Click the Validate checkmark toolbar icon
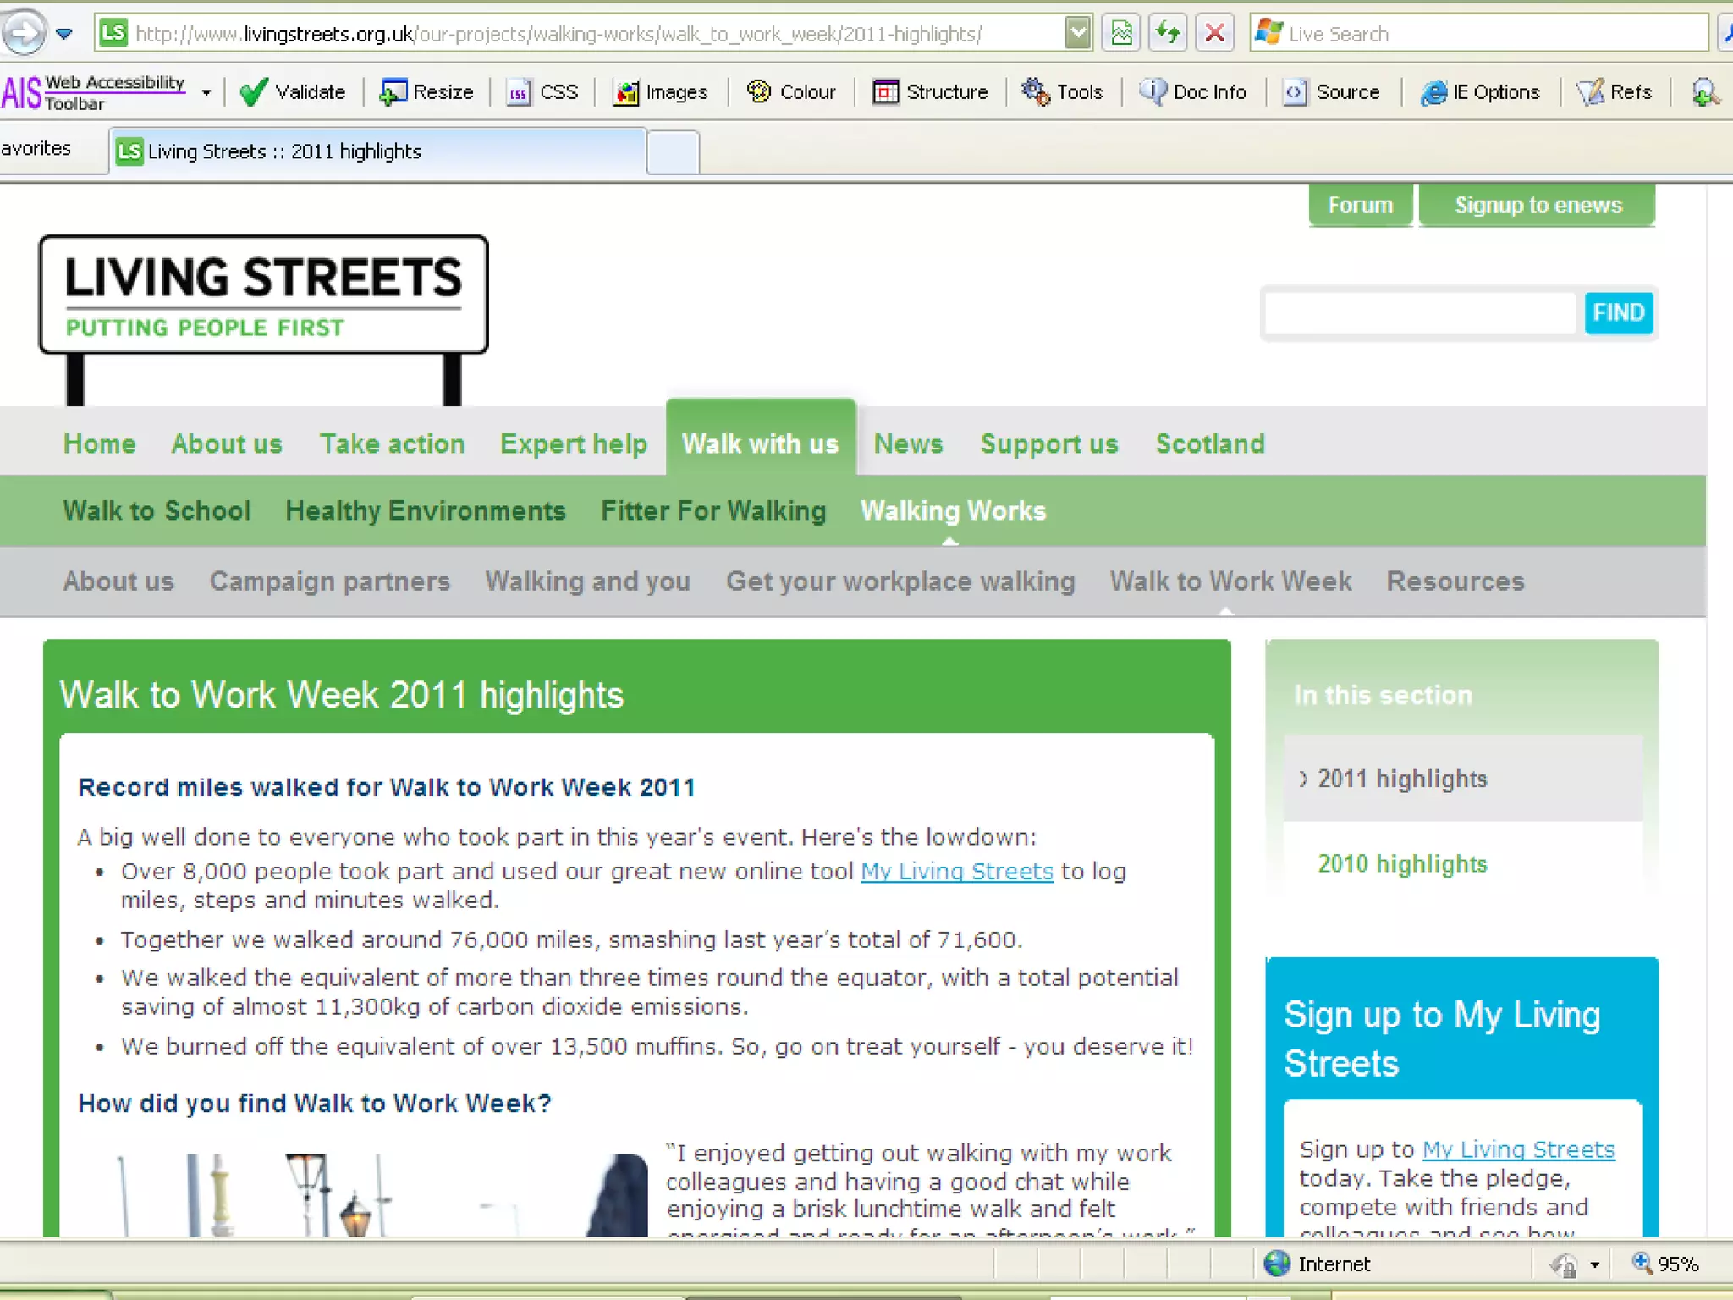This screenshot has height=1300, width=1733. pyautogui.click(x=253, y=91)
